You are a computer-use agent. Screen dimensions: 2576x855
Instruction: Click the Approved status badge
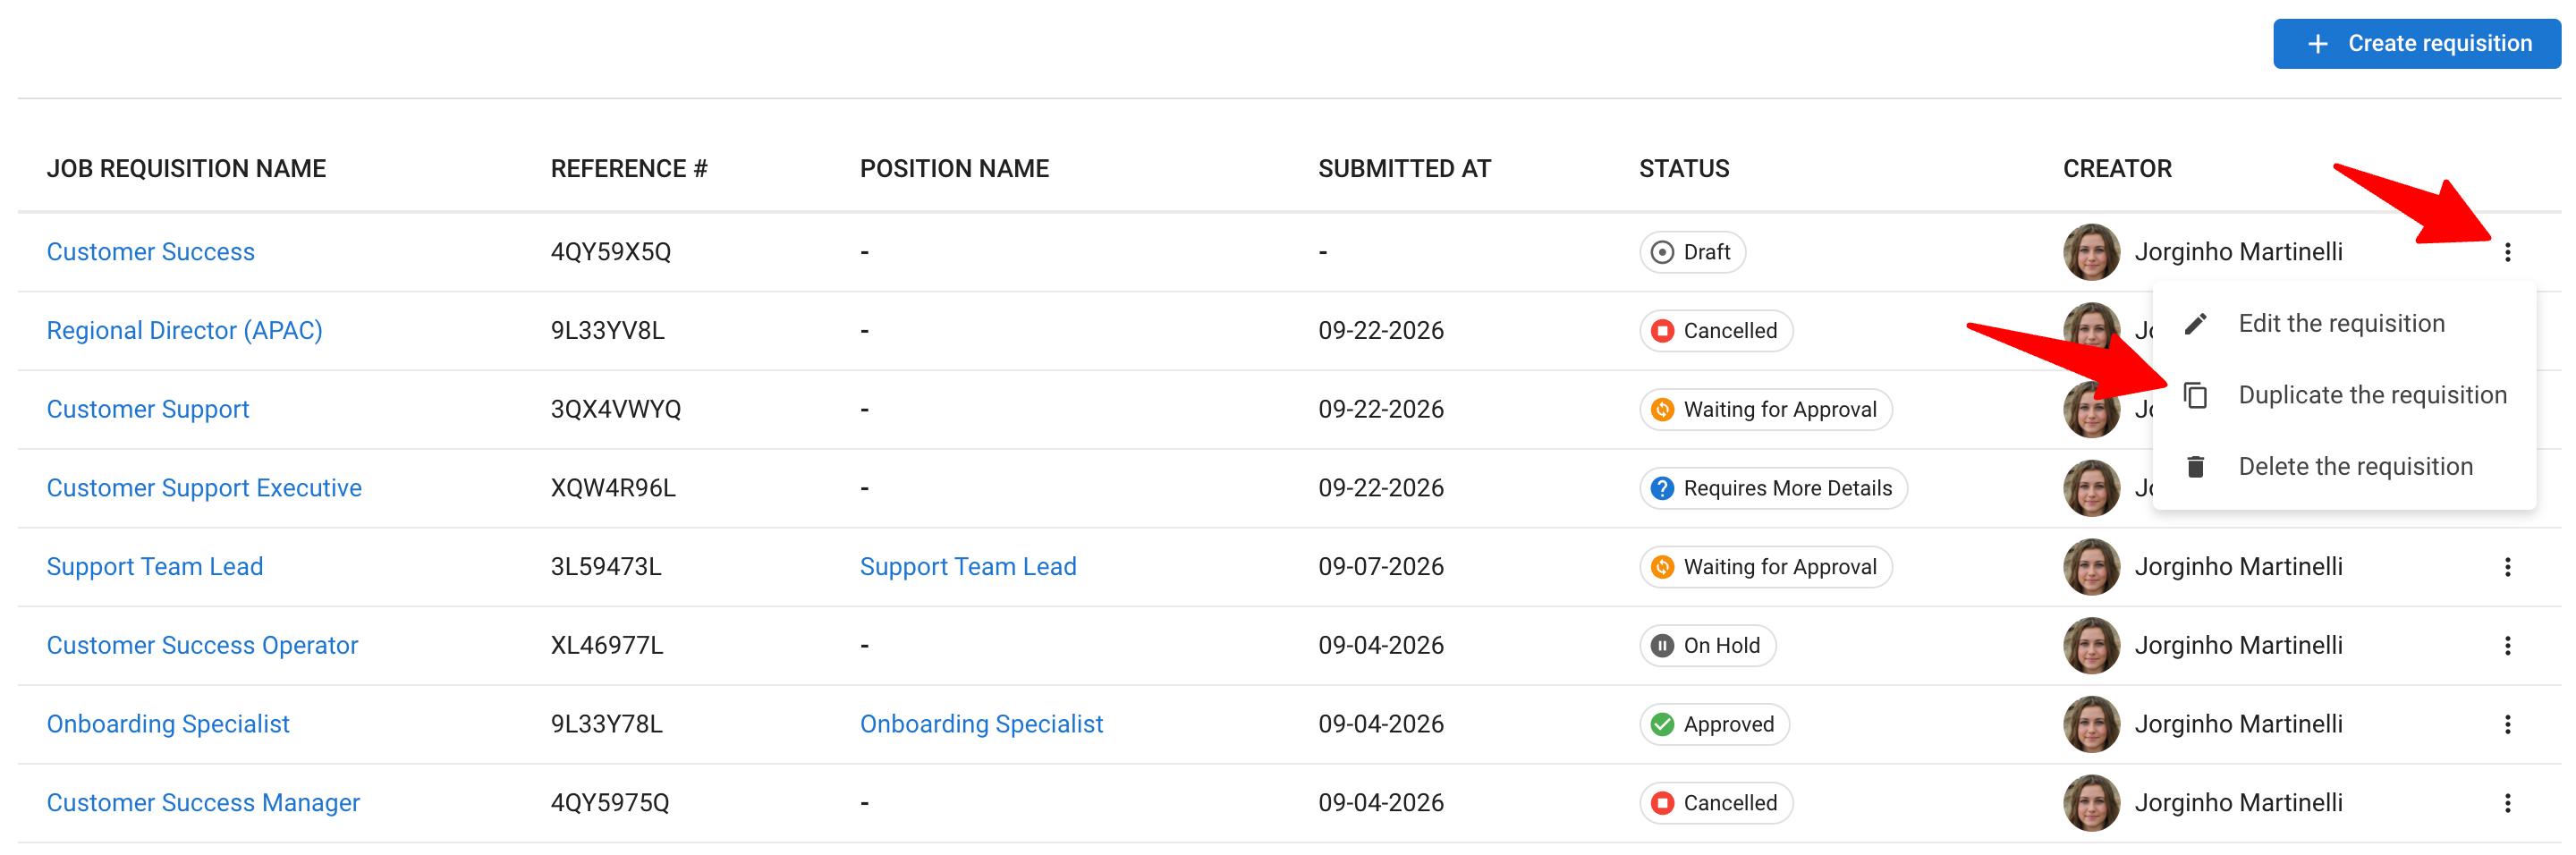(1714, 724)
